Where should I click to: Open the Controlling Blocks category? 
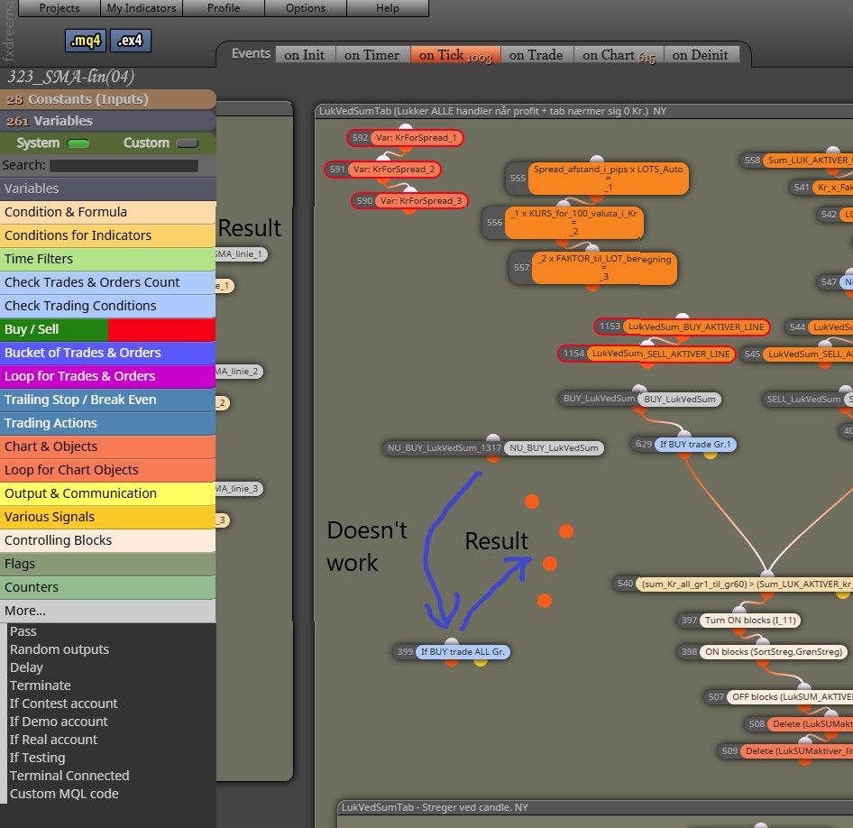click(x=107, y=540)
